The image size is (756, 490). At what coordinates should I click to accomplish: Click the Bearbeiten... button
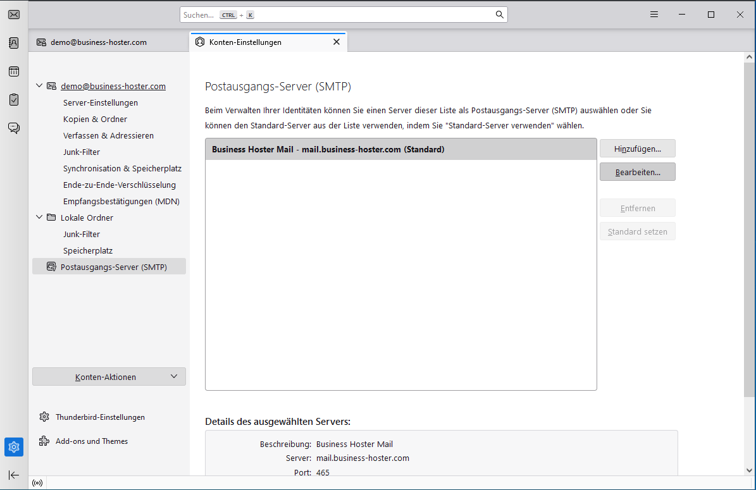coord(638,172)
